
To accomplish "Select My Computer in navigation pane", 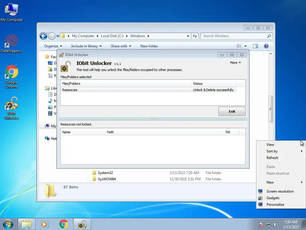I will point(50,126).
